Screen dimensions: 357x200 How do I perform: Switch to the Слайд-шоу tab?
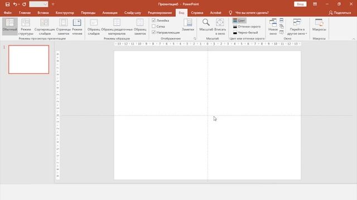(133, 13)
